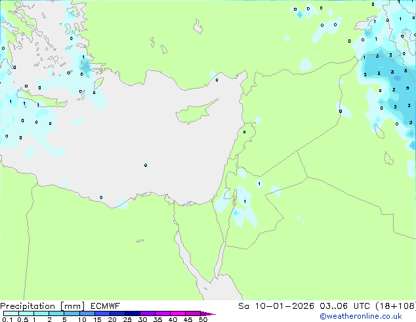Click the '50' legend value label

click(203, 319)
